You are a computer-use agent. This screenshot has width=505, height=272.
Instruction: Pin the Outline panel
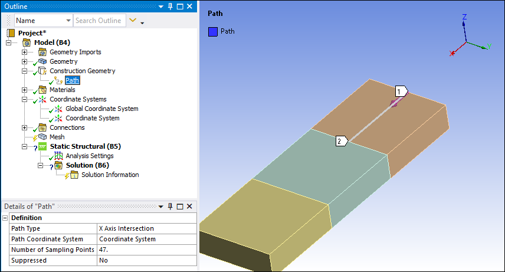[170, 6]
